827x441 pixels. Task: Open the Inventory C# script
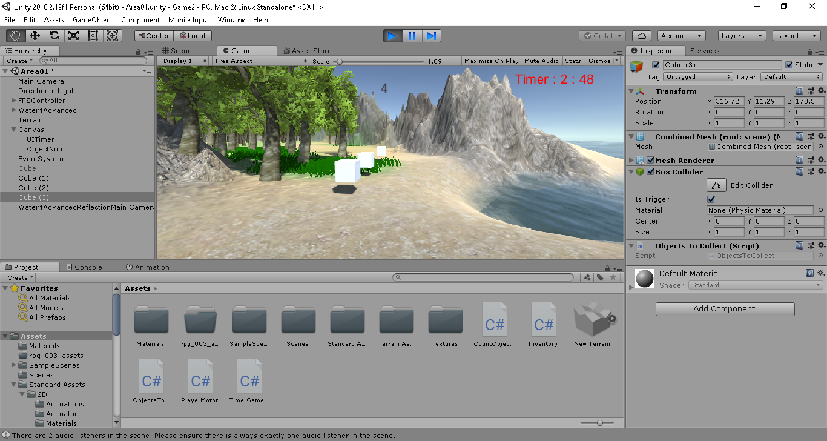click(x=543, y=325)
